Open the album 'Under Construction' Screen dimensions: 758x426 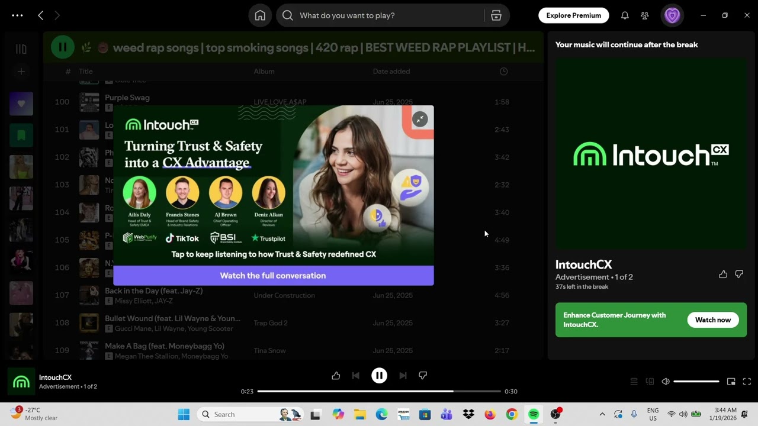284,295
